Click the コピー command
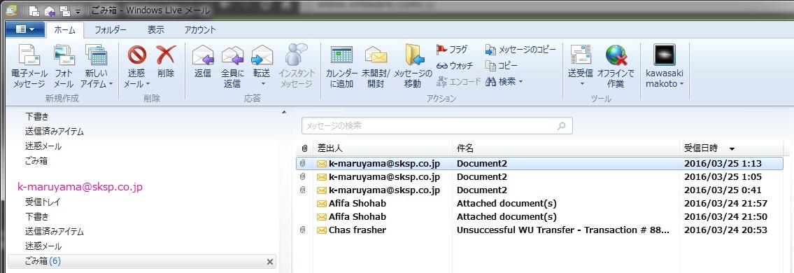The height and width of the screenshot is (273, 794). tap(502, 65)
